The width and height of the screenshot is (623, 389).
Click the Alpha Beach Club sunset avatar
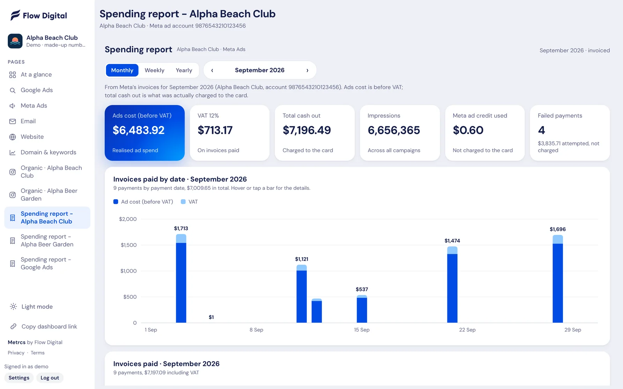click(15, 41)
